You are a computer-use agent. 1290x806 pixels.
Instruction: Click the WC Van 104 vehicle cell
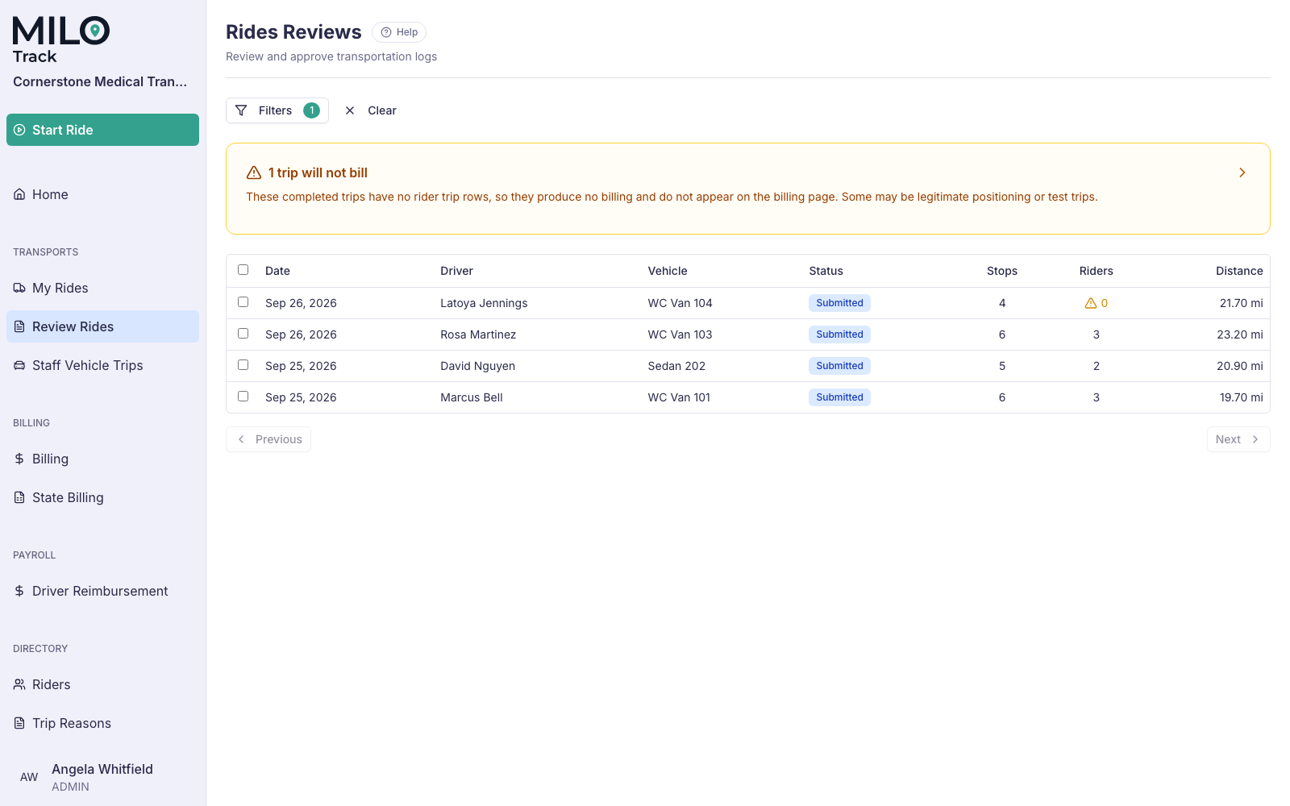click(680, 303)
